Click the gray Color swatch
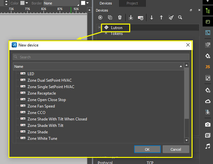 pos(22,3)
